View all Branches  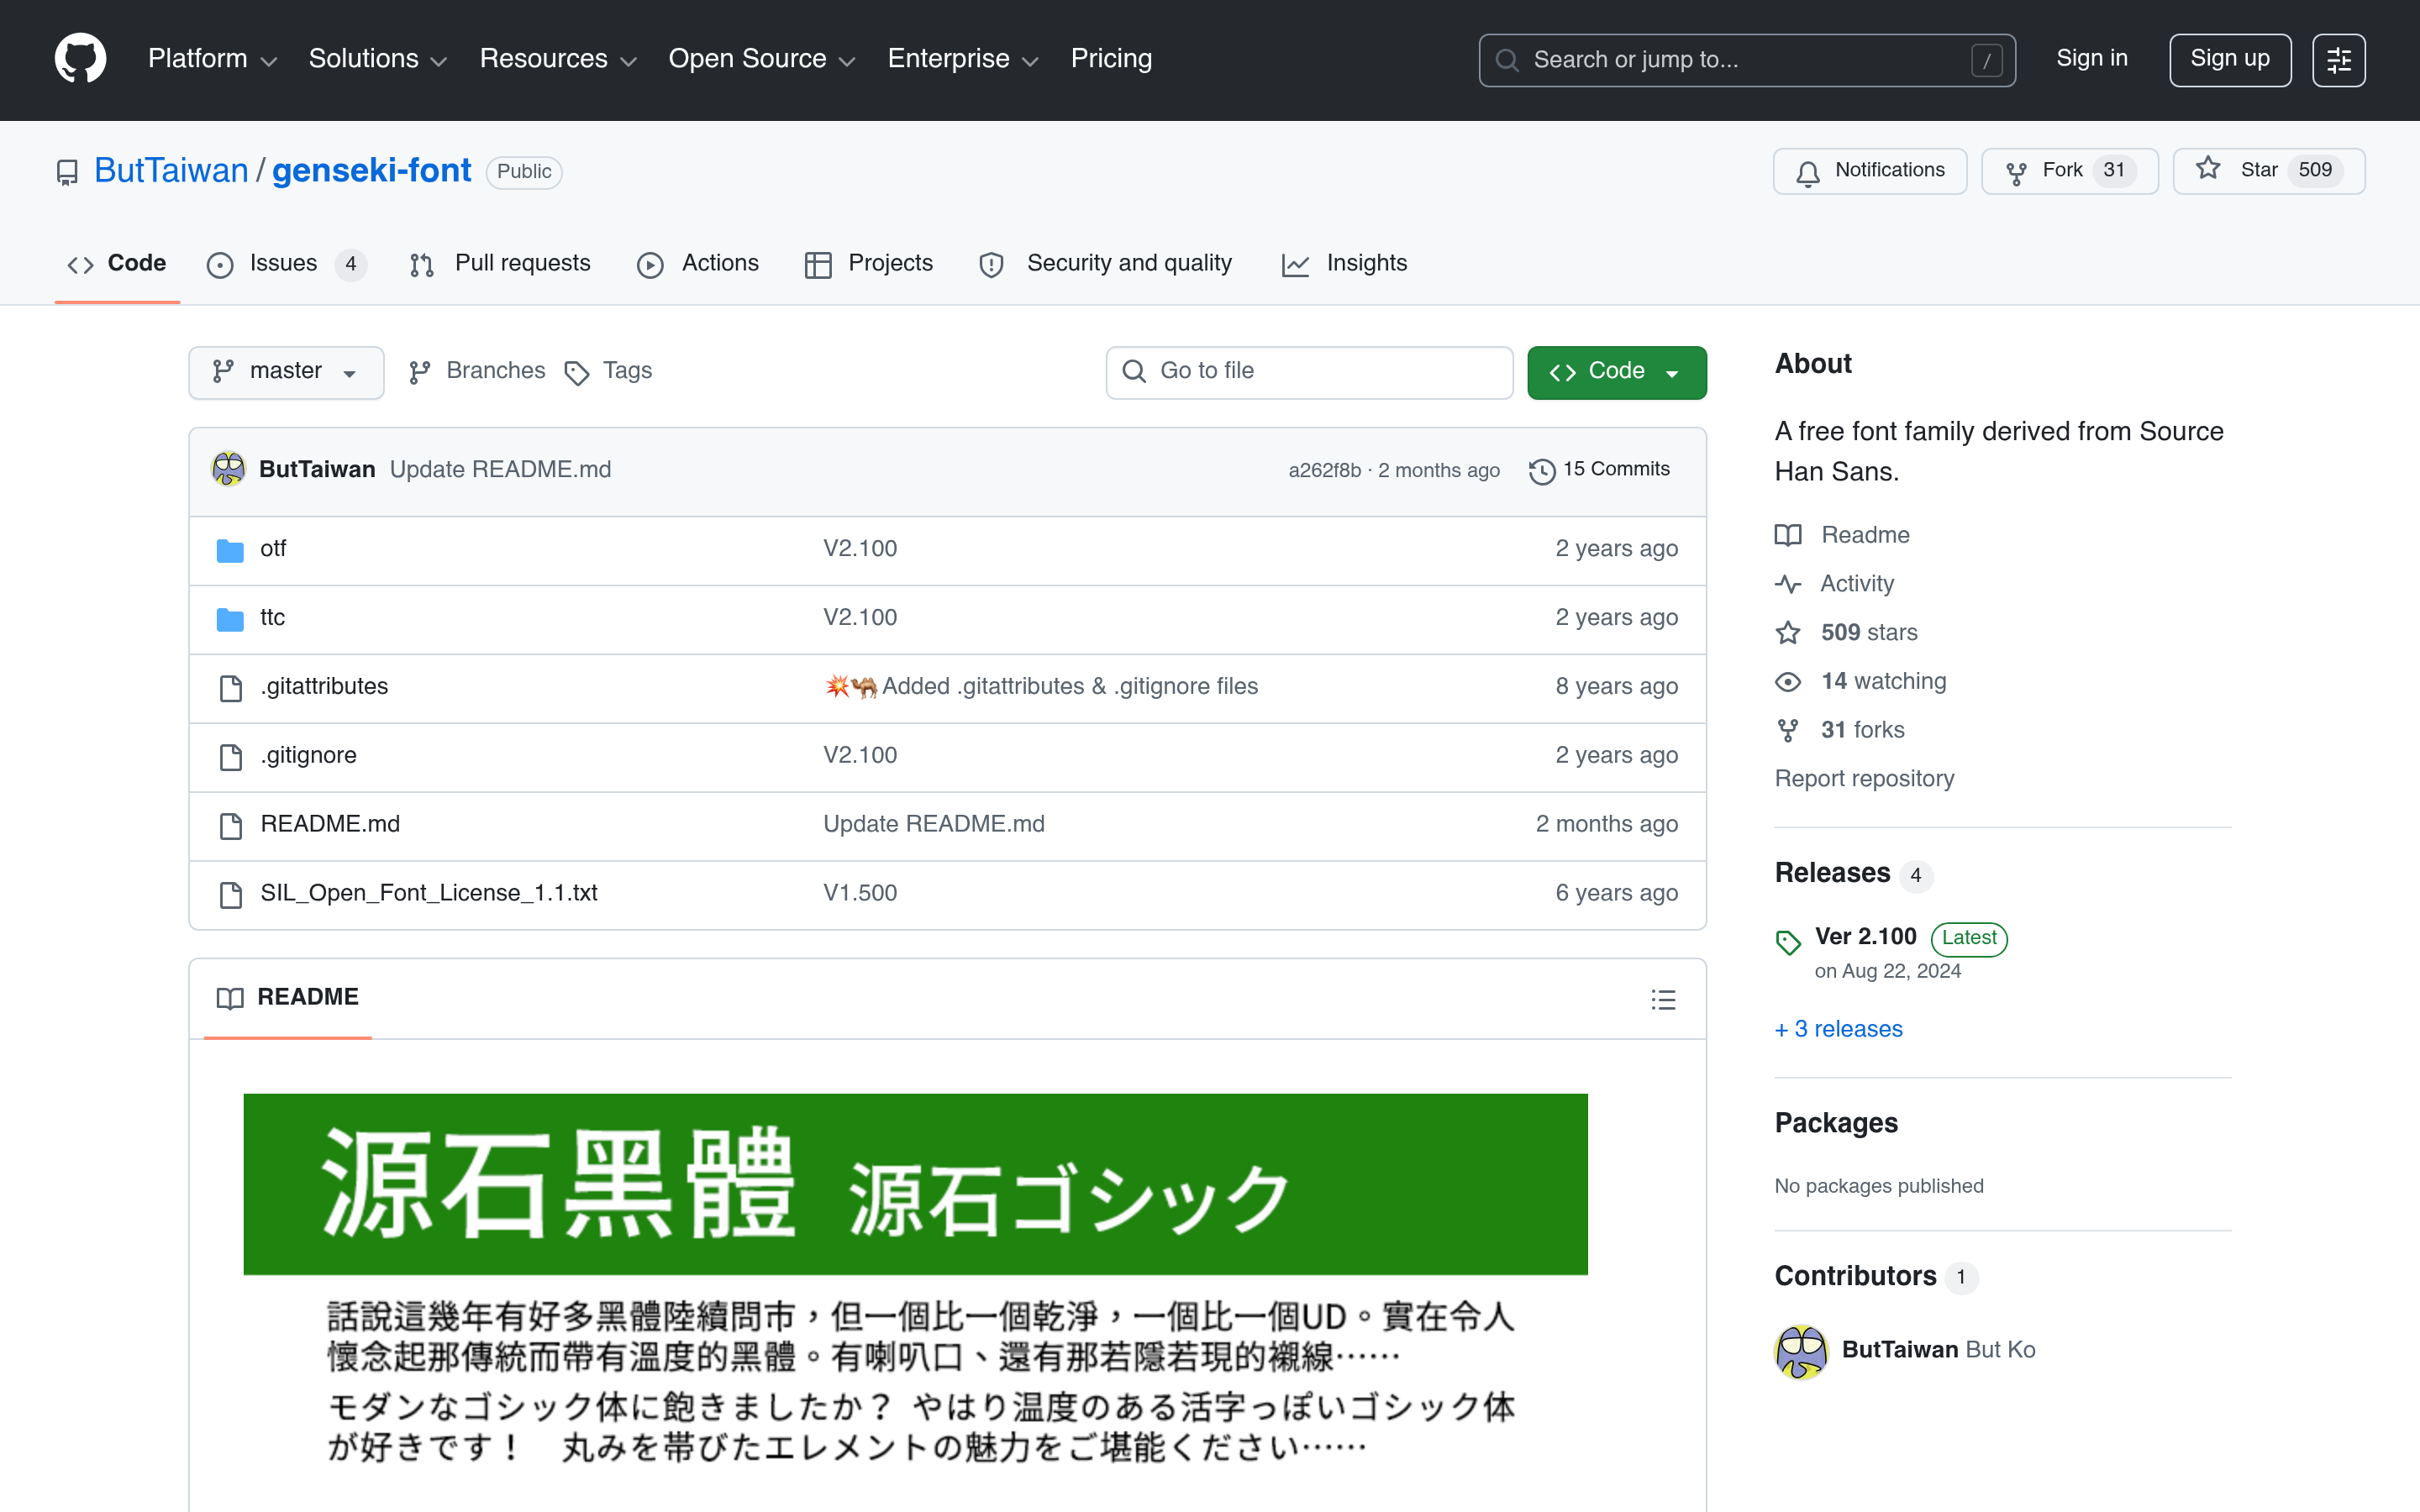477,372
